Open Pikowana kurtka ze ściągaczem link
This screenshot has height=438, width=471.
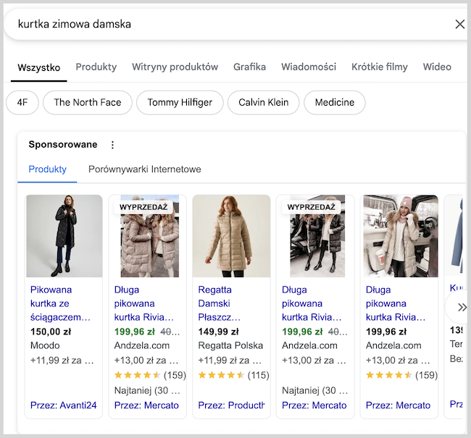[60, 303]
